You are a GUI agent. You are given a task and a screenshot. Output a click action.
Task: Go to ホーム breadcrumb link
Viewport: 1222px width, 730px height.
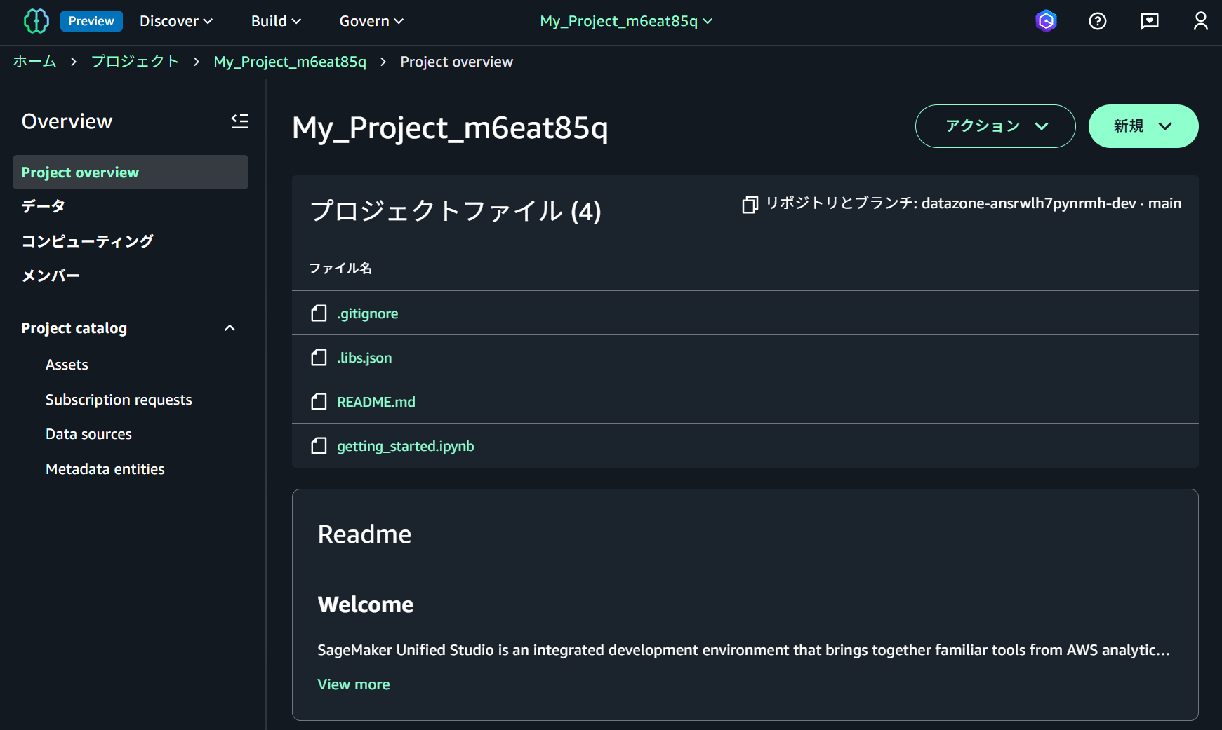(x=34, y=62)
